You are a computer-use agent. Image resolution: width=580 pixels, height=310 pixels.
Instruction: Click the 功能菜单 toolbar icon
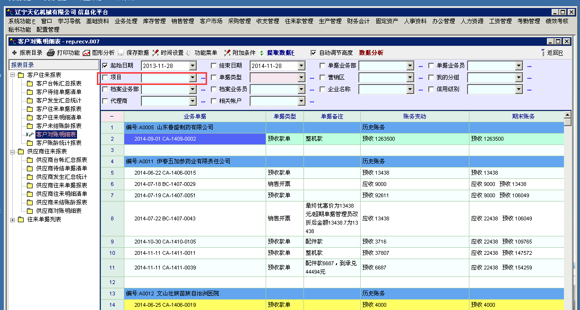(x=189, y=53)
